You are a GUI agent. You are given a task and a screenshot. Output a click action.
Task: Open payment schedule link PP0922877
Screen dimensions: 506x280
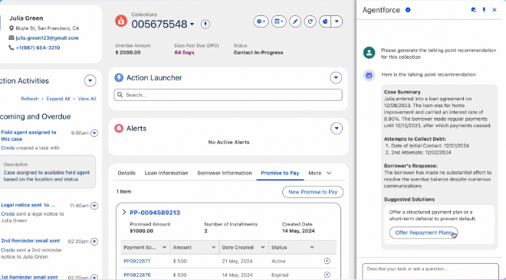[x=137, y=262]
